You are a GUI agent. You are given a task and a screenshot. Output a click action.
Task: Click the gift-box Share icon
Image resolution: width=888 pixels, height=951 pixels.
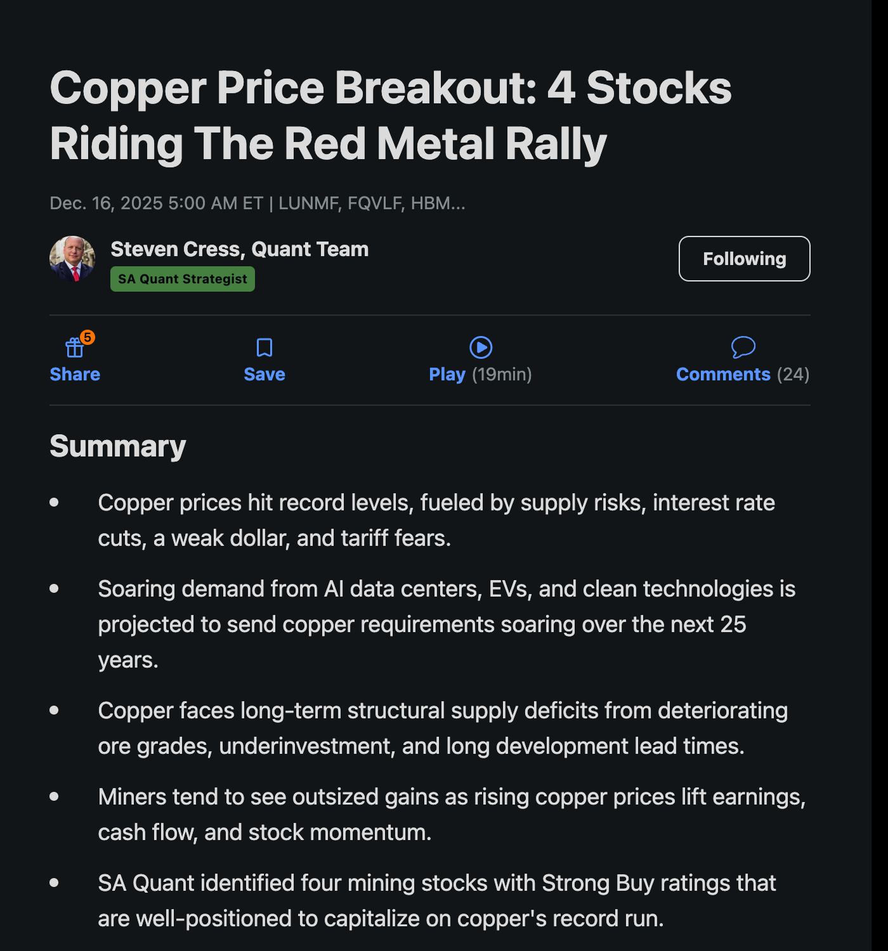pyautogui.click(x=74, y=347)
